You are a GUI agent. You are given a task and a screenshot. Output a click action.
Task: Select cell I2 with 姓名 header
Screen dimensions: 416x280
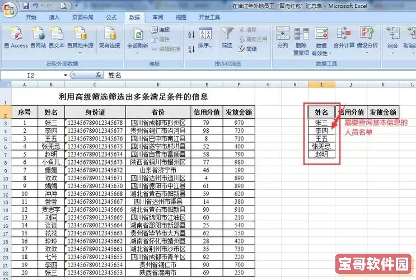point(321,112)
